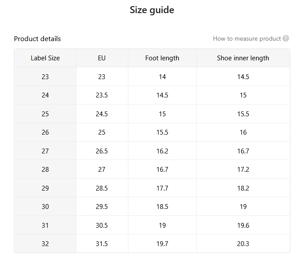Click the Shoe inner length header
Viewport: 296px width, 257px height.
pos(243,58)
